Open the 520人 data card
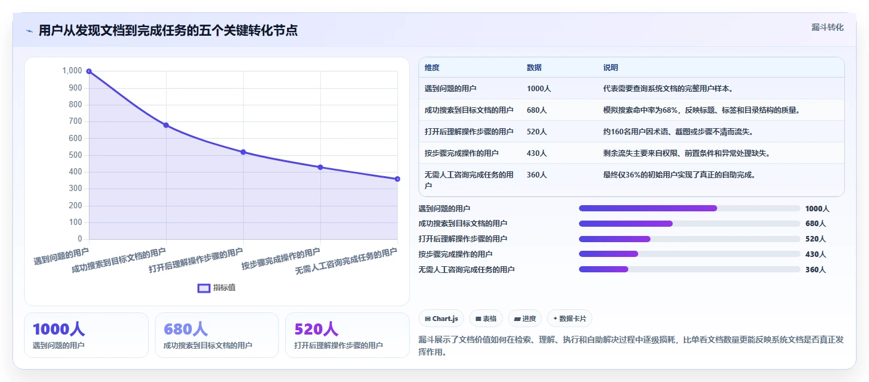869x382 pixels. (347, 335)
